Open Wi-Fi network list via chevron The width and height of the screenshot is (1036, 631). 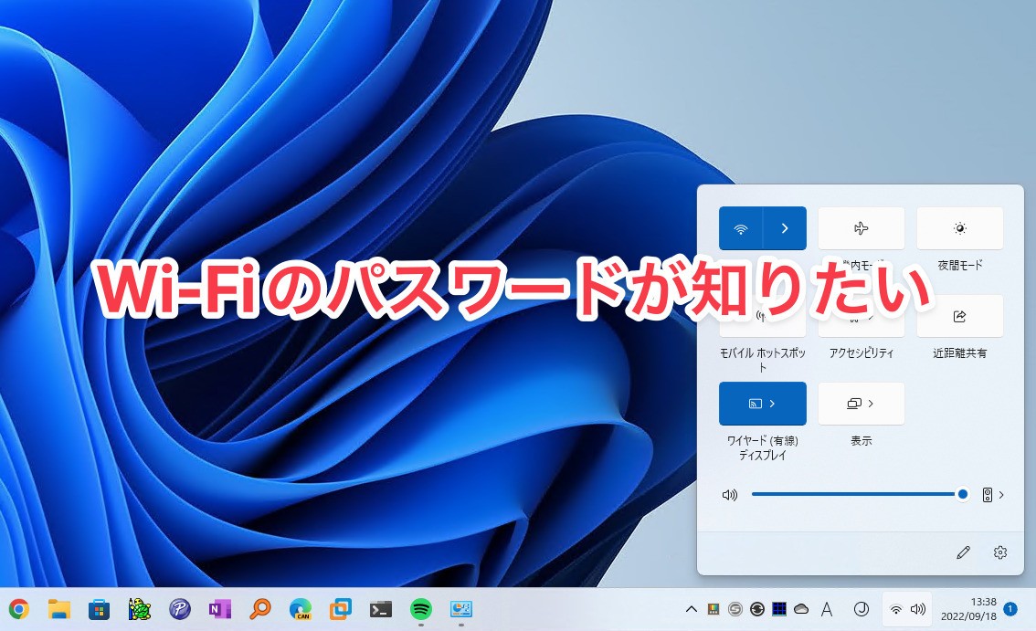coord(785,228)
